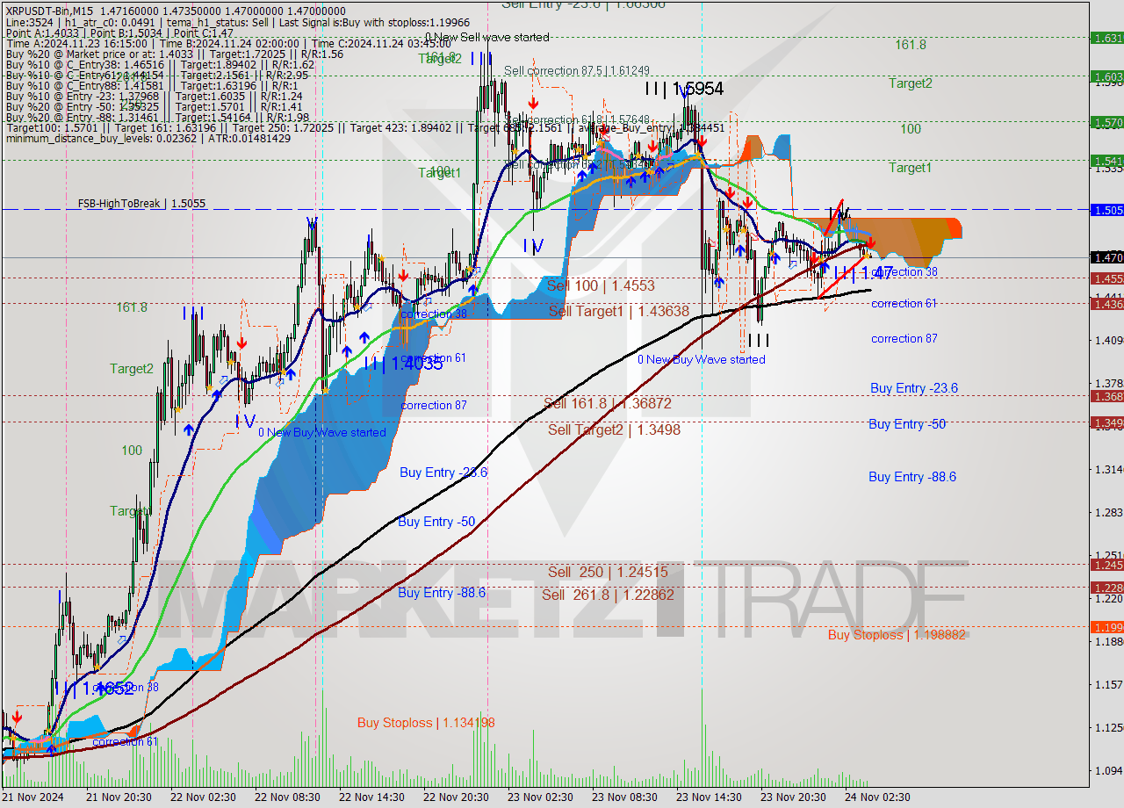1124x808 pixels.
Task: Click the '23 Nov 20:30' time axis label
Action: [x=793, y=797]
